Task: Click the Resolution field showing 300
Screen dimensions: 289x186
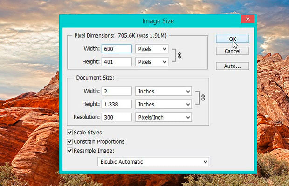Action: tap(115, 117)
